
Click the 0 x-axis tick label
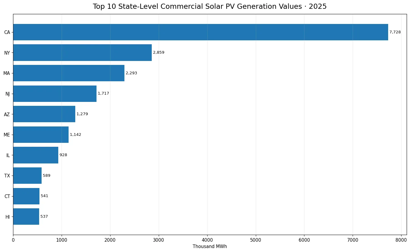pyautogui.click(x=13, y=240)
